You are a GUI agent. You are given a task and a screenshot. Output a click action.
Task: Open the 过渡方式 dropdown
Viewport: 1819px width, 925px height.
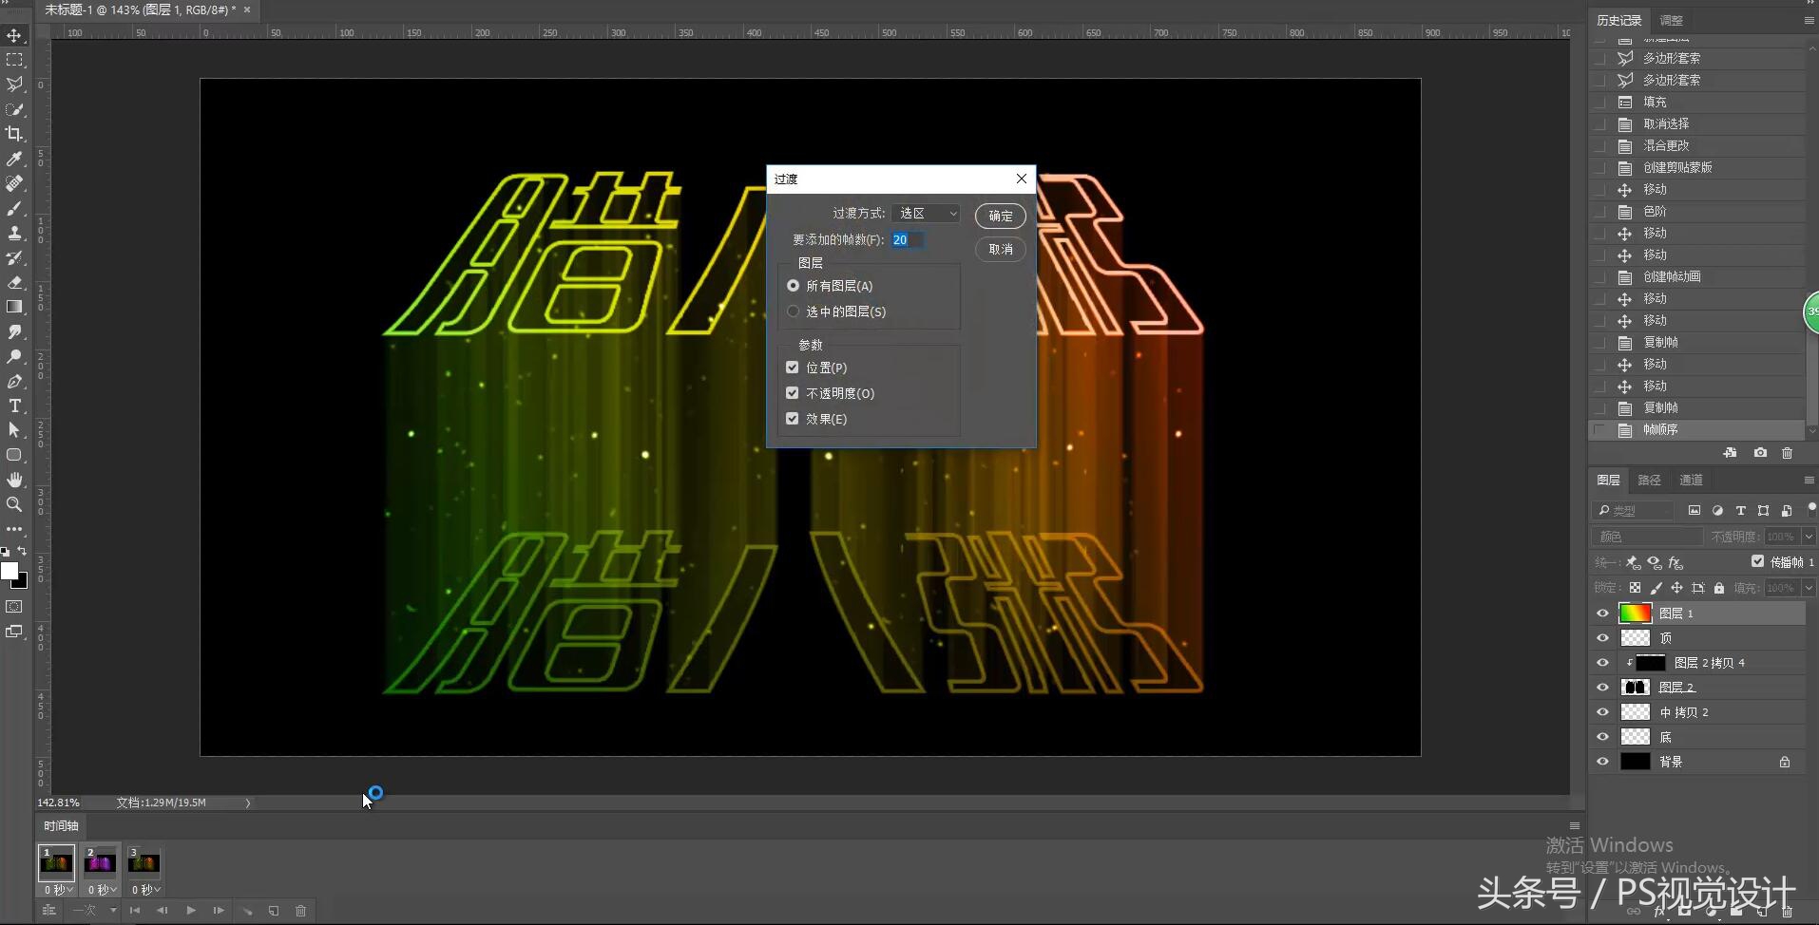coord(926,214)
